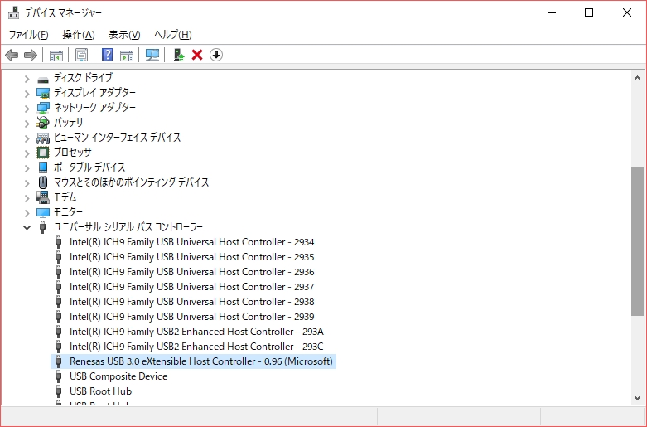Click the Device Manager title bar icon
647x427 pixels.
13,12
